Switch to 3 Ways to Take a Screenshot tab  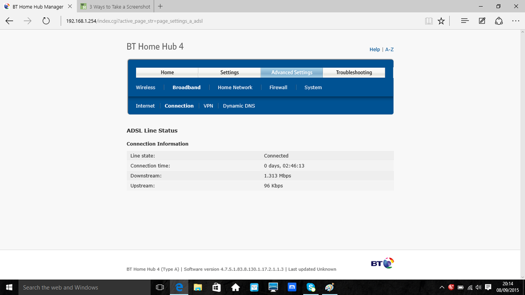pyautogui.click(x=116, y=6)
